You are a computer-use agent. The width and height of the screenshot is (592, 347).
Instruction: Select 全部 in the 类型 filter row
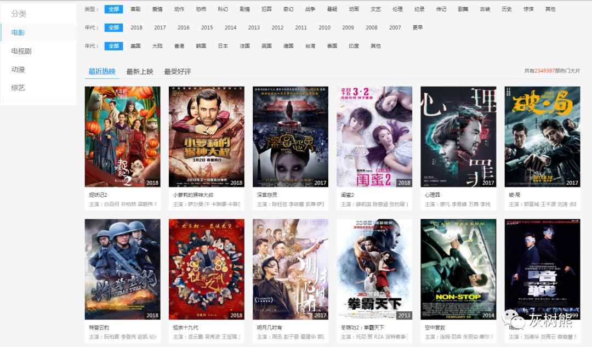pyautogui.click(x=113, y=9)
